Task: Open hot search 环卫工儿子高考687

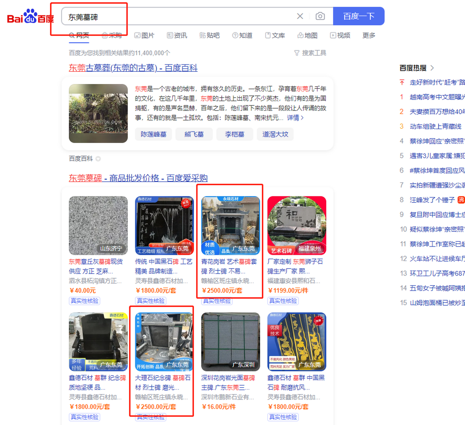Action: pos(437,273)
